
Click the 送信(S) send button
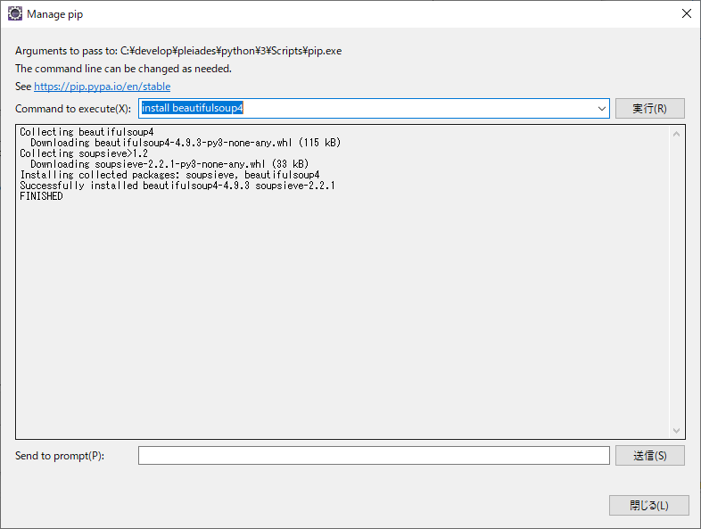(x=649, y=456)
